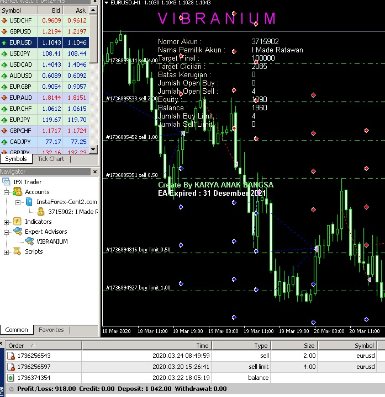Collapse the Expert Advisors tree node

(x=7, y=232)
